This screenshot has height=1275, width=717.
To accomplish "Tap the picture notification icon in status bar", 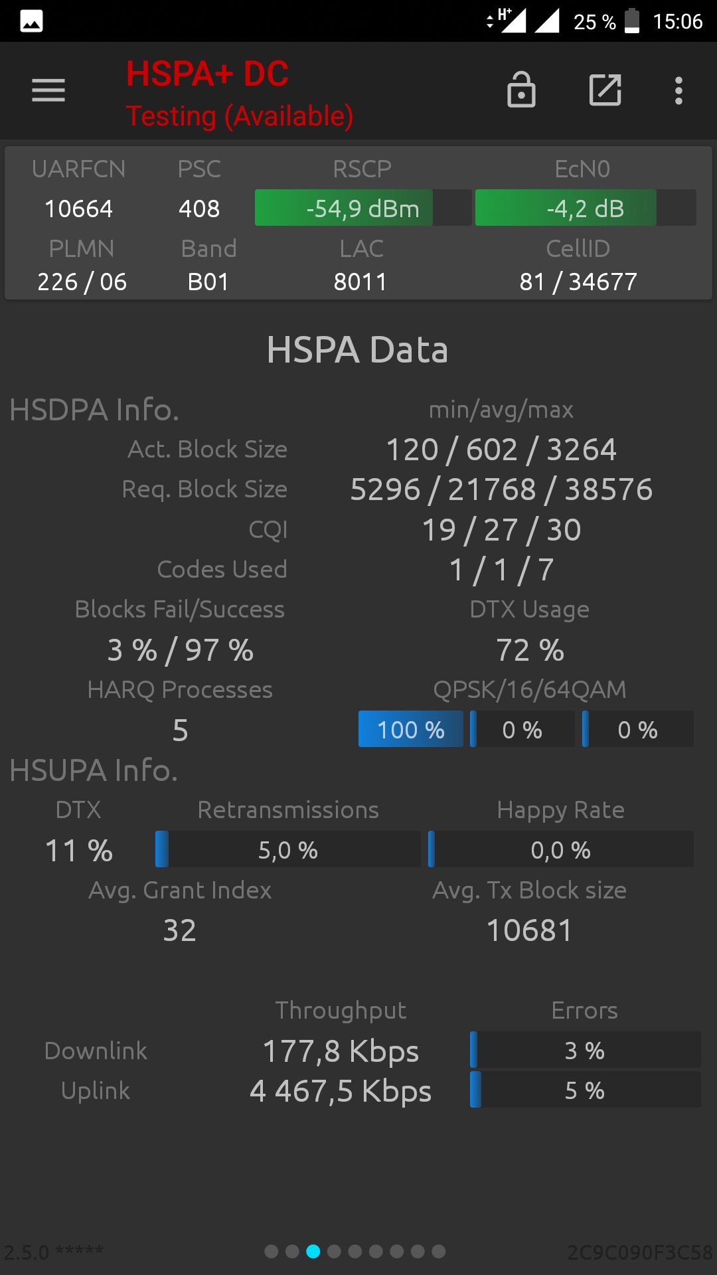I will click(x=31, y=21).
